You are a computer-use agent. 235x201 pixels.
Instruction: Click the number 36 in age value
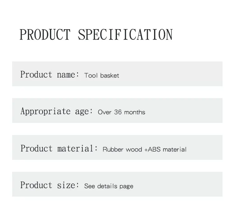[118, 112]
